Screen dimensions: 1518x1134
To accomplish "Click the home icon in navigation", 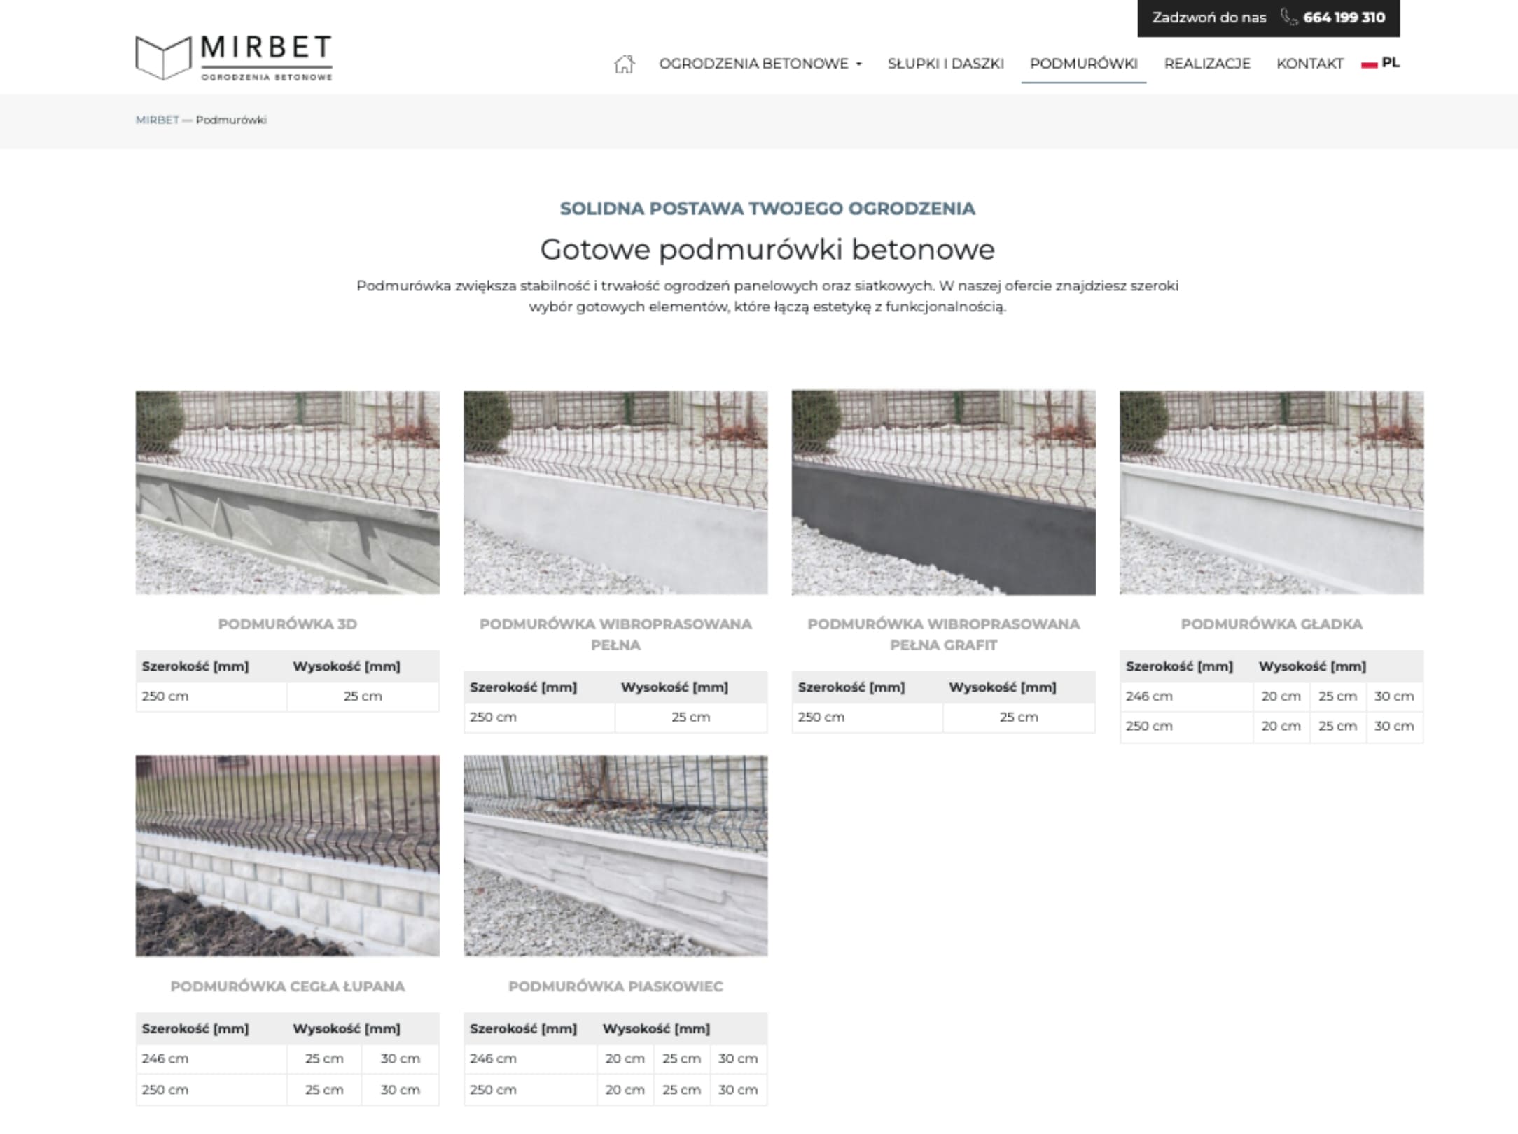I will pyautogui.click(x=623, y=64).
